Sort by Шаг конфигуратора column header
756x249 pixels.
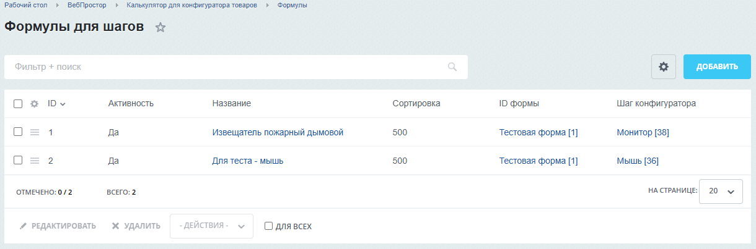pos(656,103)
